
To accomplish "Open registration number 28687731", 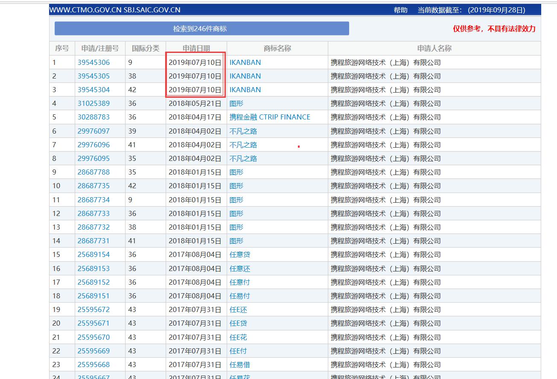I will pos(93,241).
